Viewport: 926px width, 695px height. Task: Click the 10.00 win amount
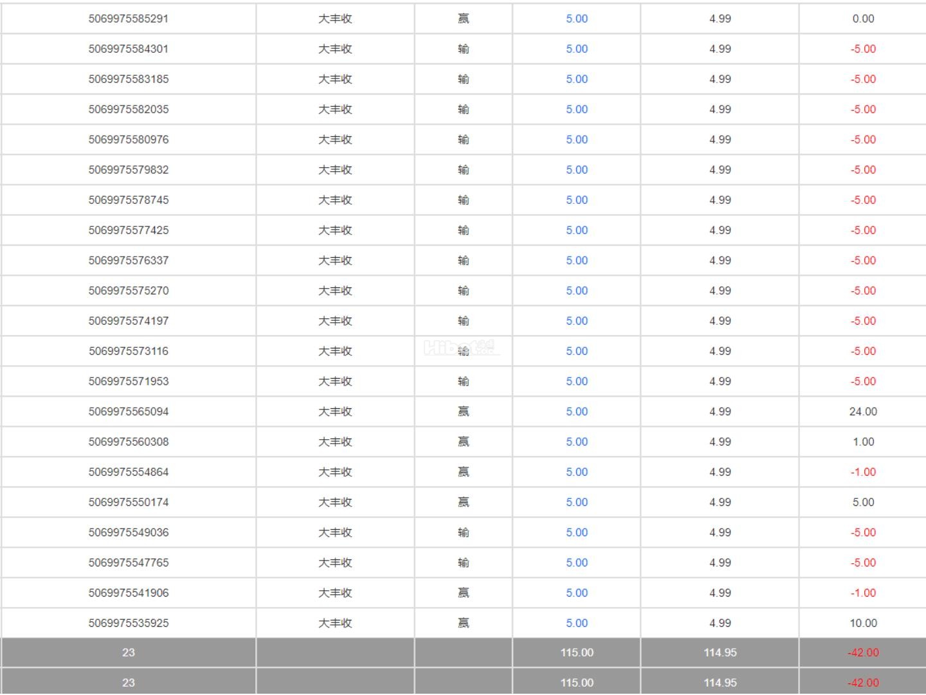tap(862, 623)
